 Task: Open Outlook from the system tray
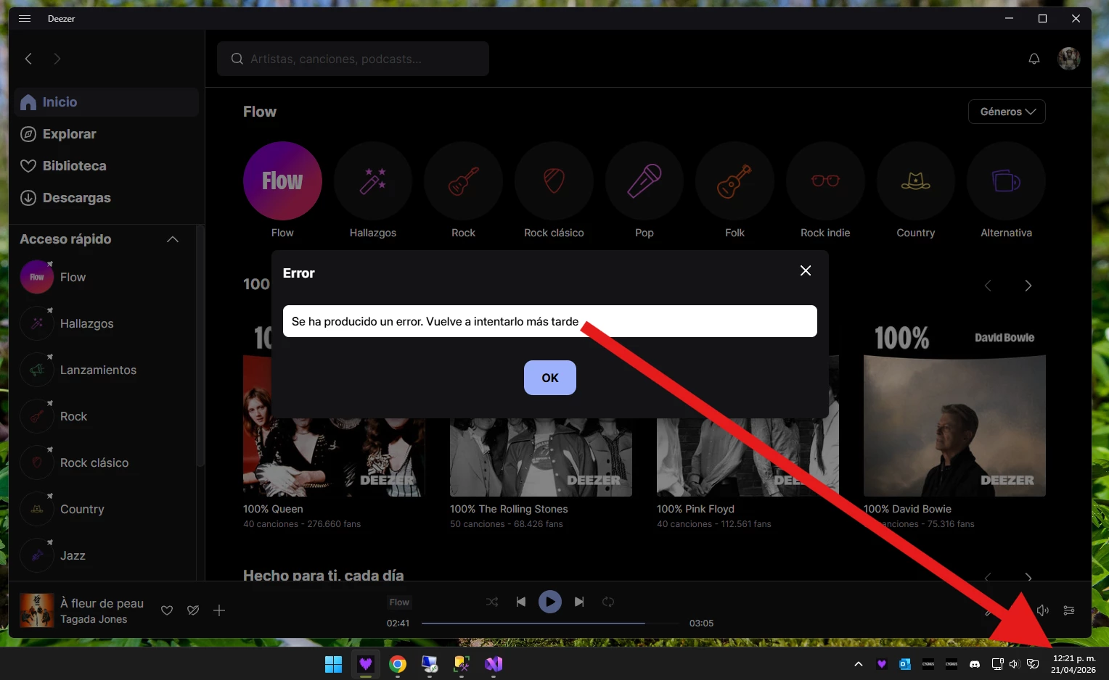pyautogui.click(x=905, y=664)
